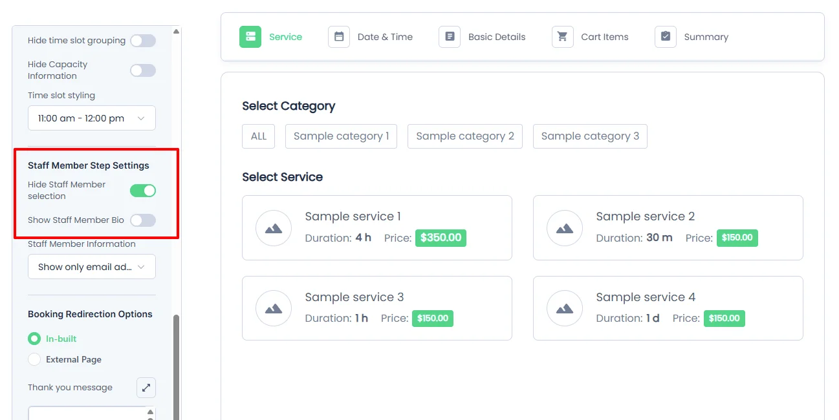This screenshot has width=839, height=420.
Task: Enable the Hide Capacity Information switch
Action: (x=143, y=70)
